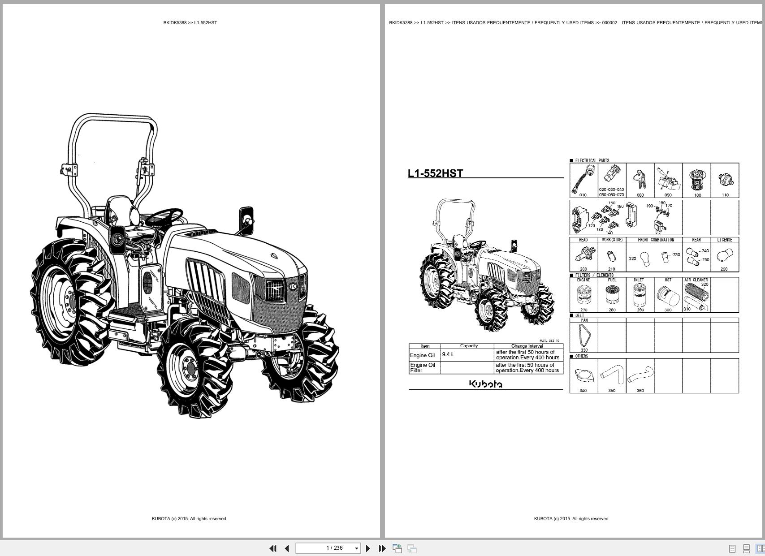Select the AIR CLEANER element 320
The height and width of the screenshot is (556, 765).
click(697, 292)
